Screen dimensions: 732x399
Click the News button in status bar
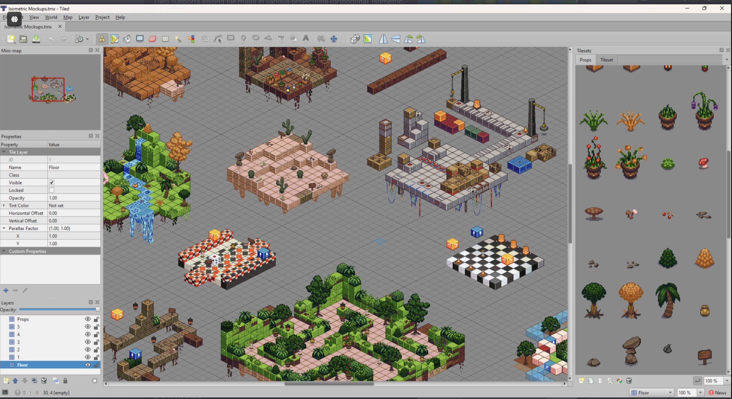pyautogui.click(x=718, y=393)
